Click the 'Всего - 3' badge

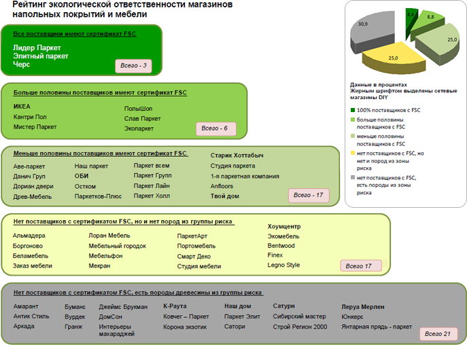point(133,66)
